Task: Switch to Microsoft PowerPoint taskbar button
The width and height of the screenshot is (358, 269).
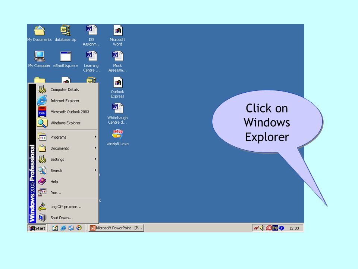Action: [x=116, y=228]
